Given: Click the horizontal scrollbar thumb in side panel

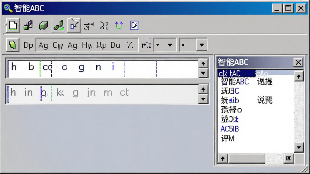Looking at the screenshot, I should pos(246,158).
